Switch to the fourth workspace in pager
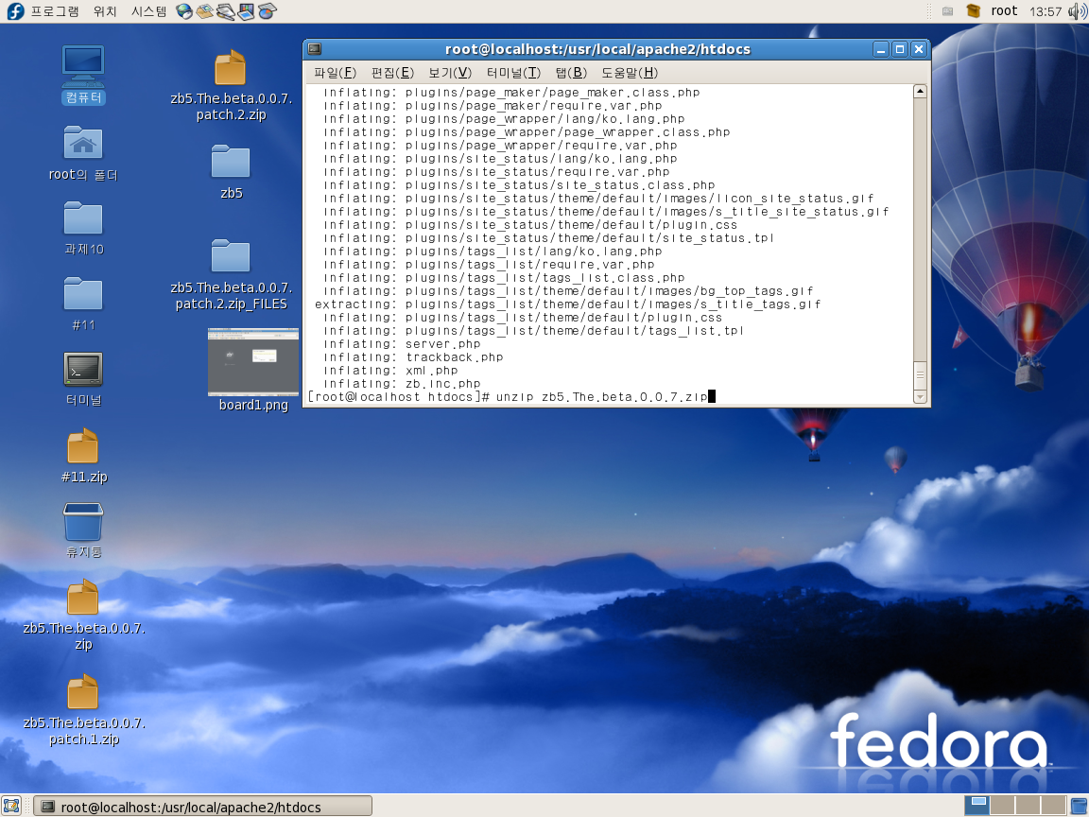This screenshot has width=1089, height=817. [1052, 806]
